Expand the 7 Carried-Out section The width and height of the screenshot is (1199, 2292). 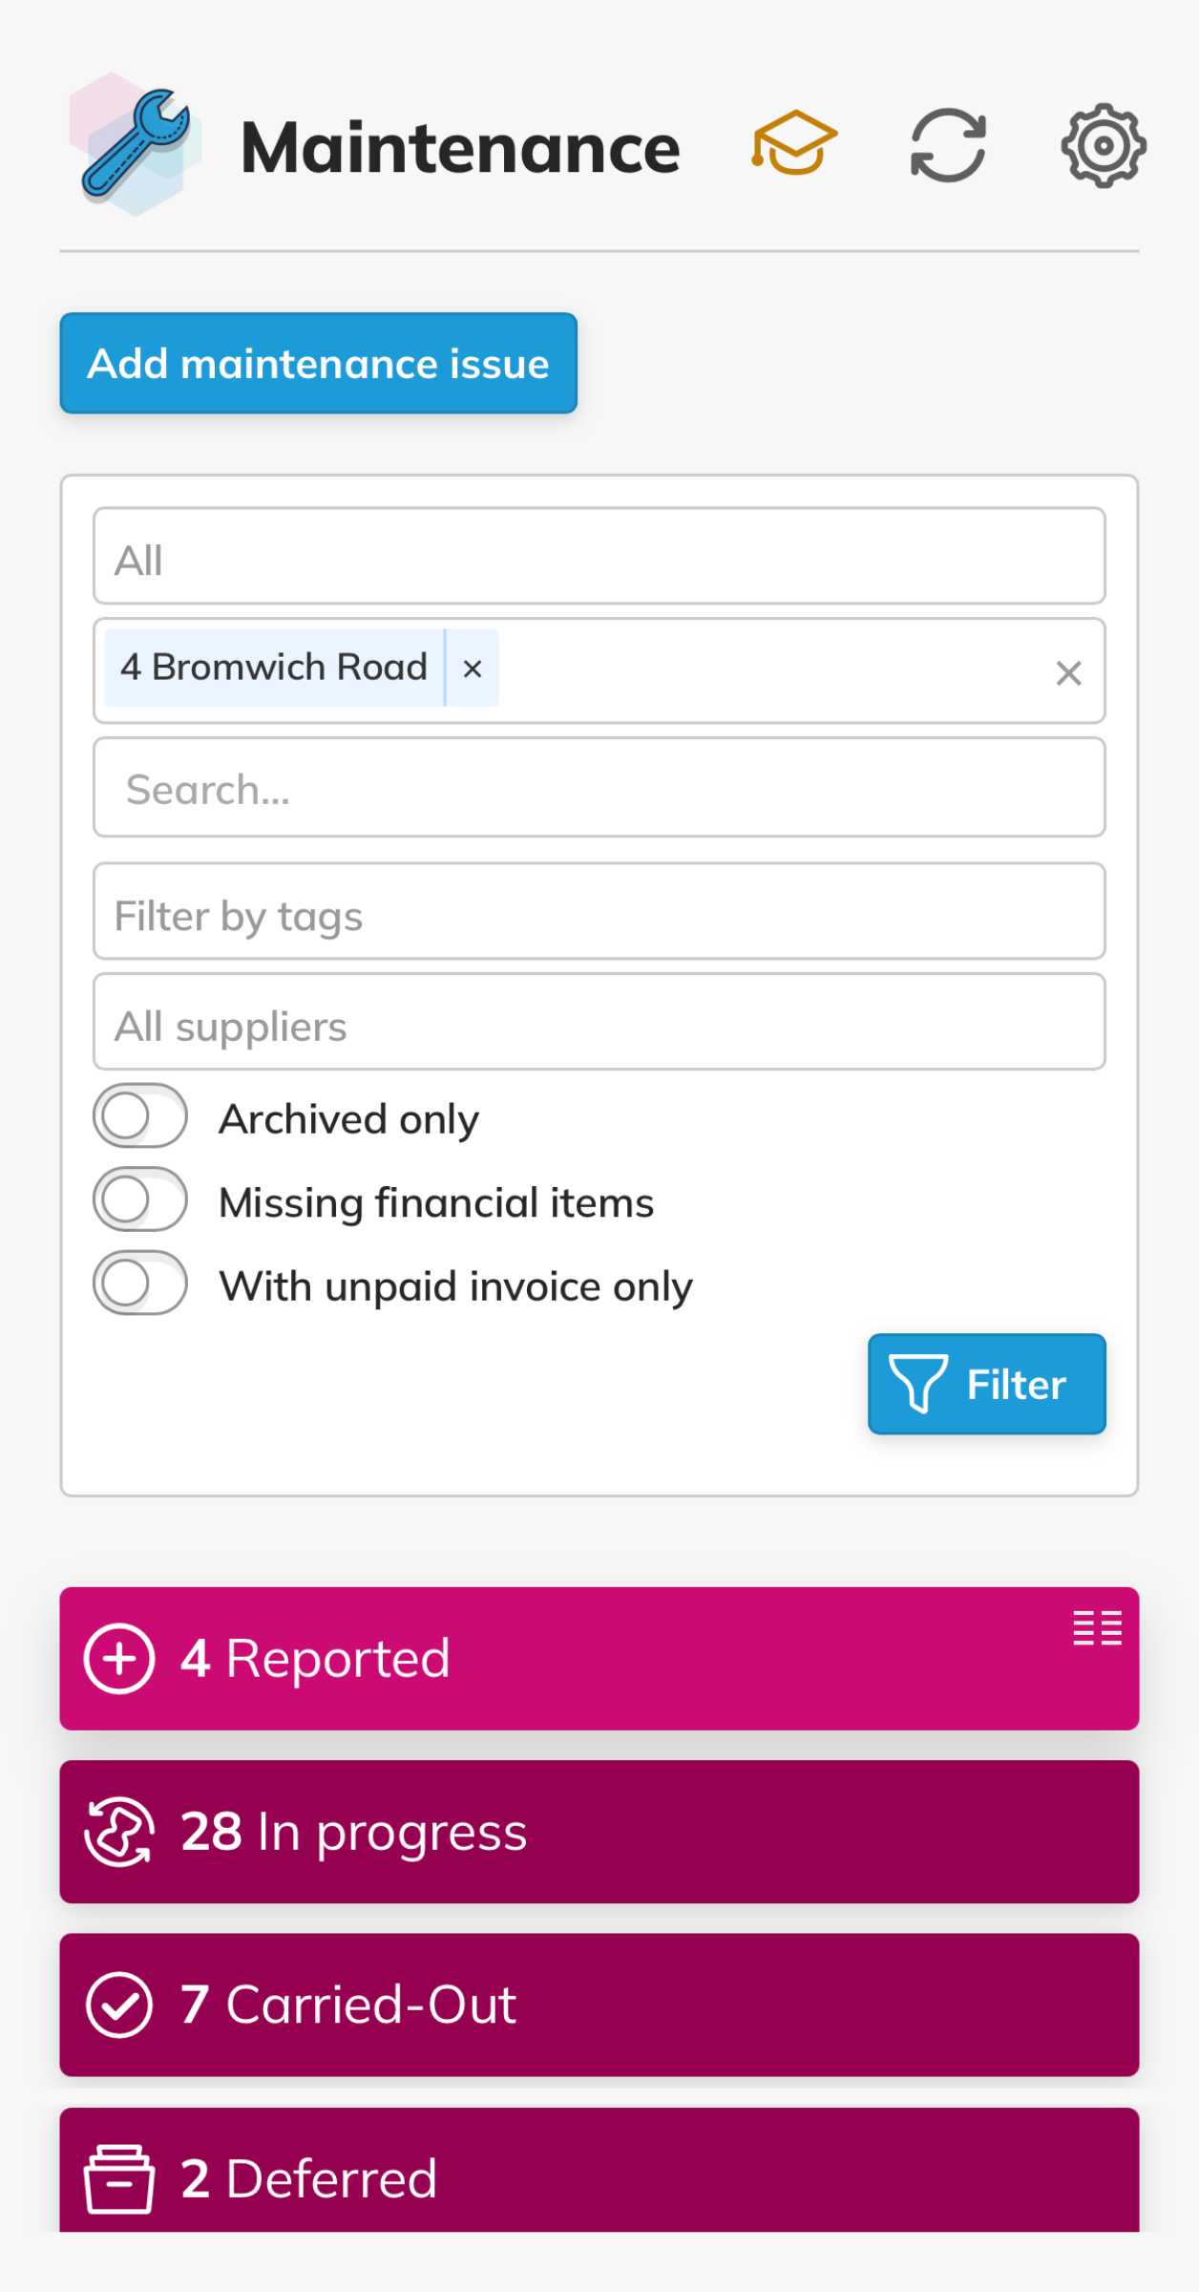tap(599, 2005)
